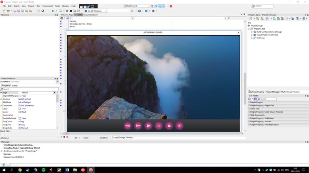Expand the Unit1.pas node

[251, 38]
